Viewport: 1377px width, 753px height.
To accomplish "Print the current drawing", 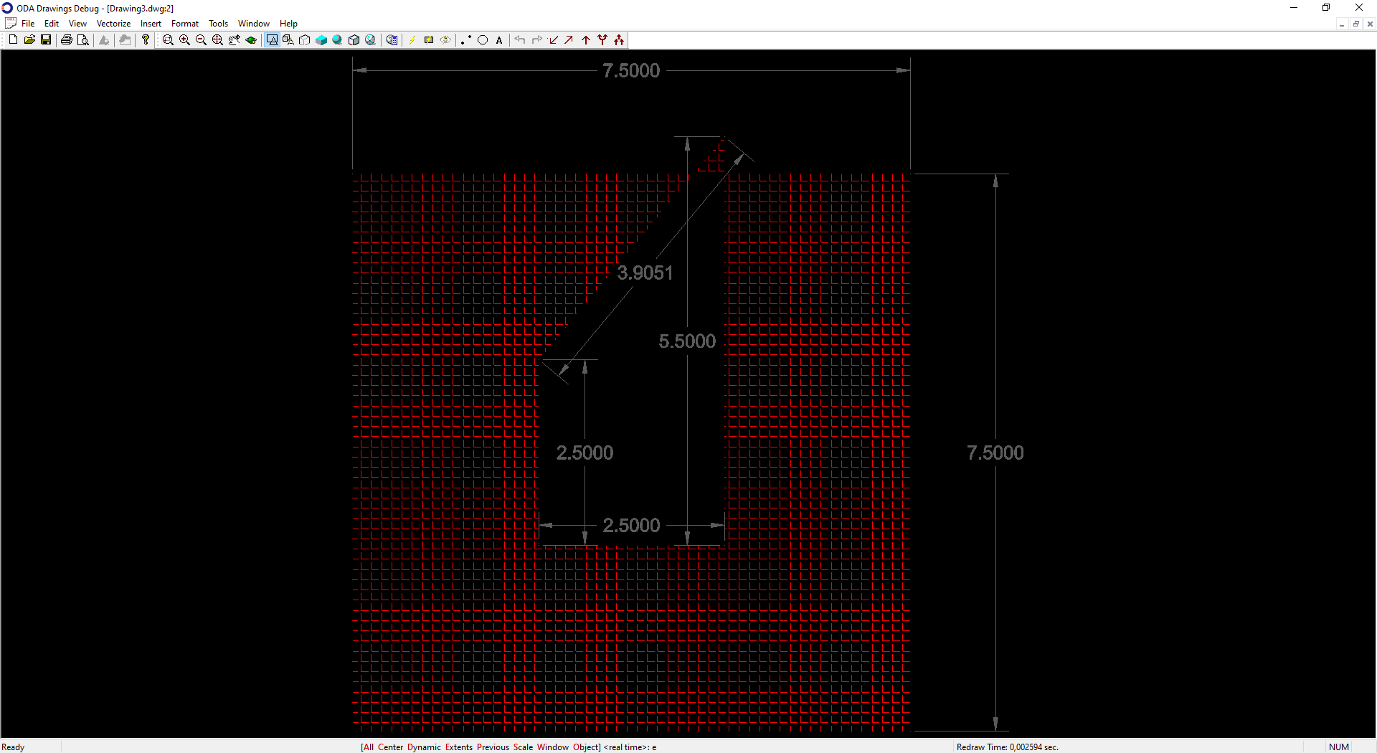I will point(67,40).
